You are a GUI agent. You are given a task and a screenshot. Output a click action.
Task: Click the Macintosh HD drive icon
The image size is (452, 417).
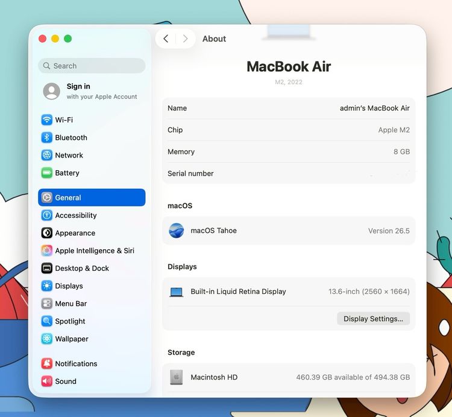[177, 377]
